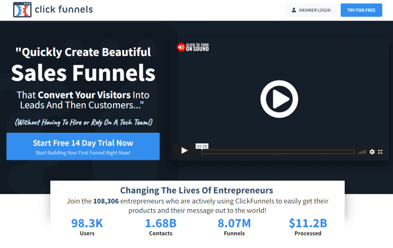Open the Member Login button
The width and height of the screenshot is (393, 248).
(x=311, y=10)
